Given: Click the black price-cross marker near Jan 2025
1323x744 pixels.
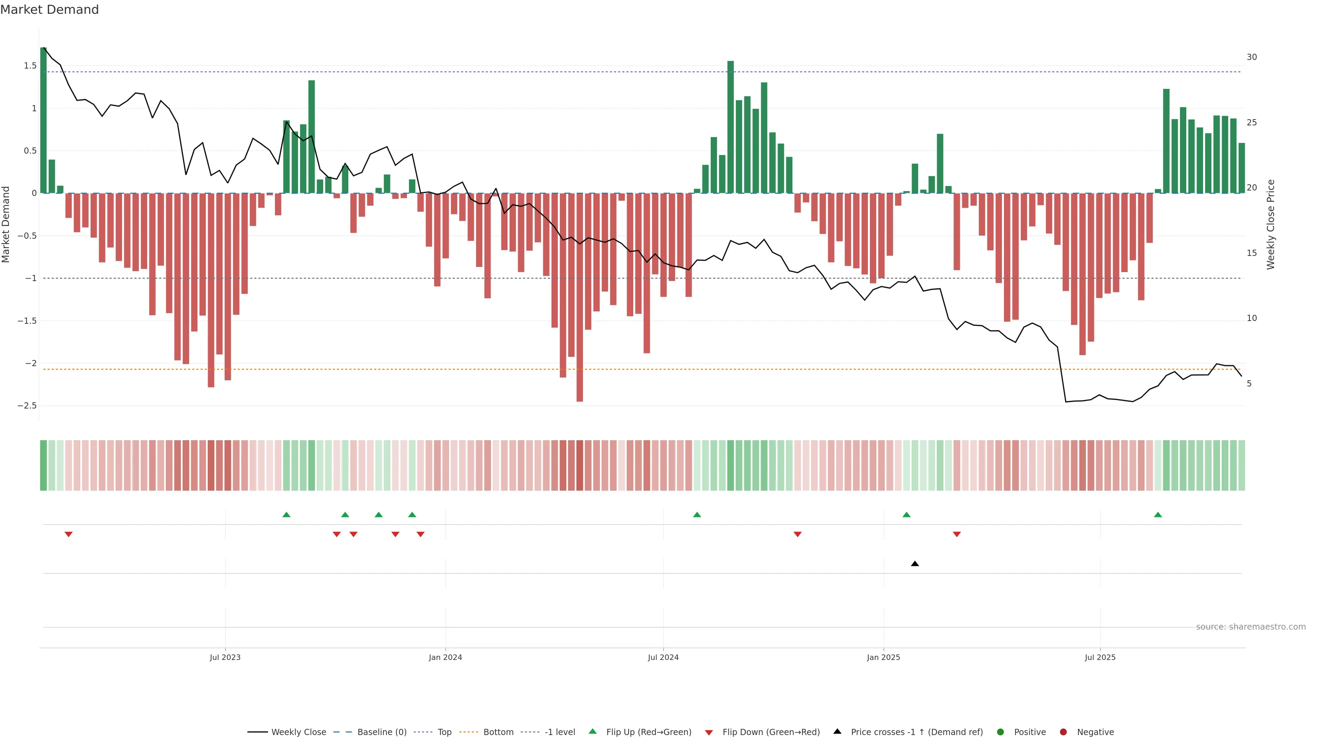Looking at the screenshot, I should (x=915, y=564).
